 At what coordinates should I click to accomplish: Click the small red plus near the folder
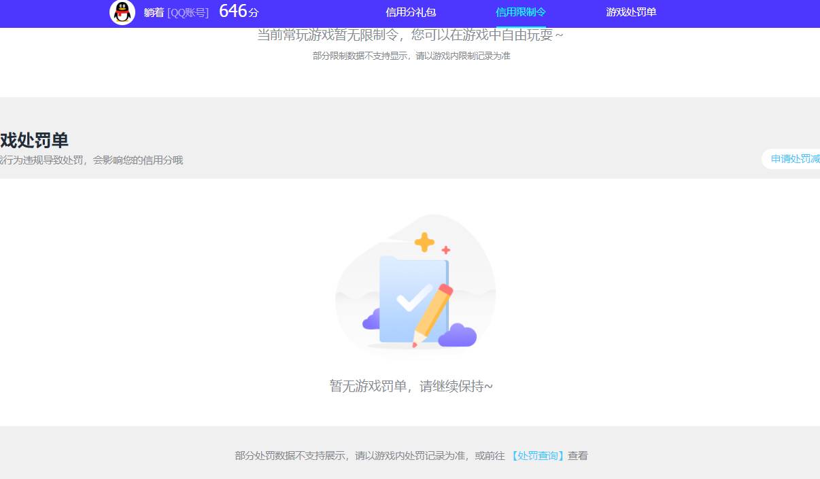click(x=445, y=250)
